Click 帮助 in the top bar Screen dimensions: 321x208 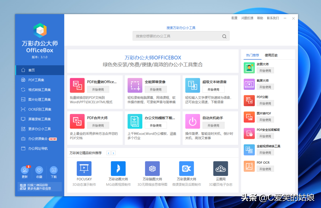[x=260, y=18]
